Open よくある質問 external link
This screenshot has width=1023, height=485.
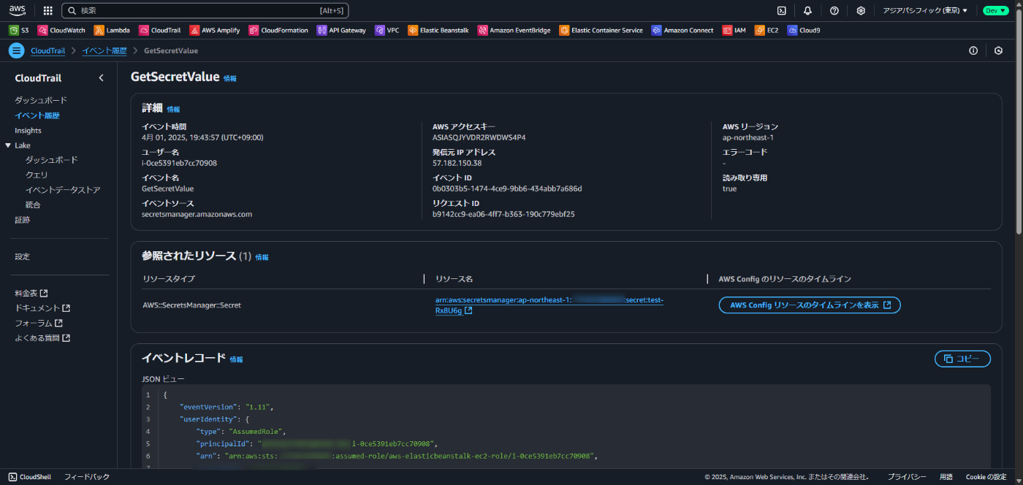click(x=42, y=338)
